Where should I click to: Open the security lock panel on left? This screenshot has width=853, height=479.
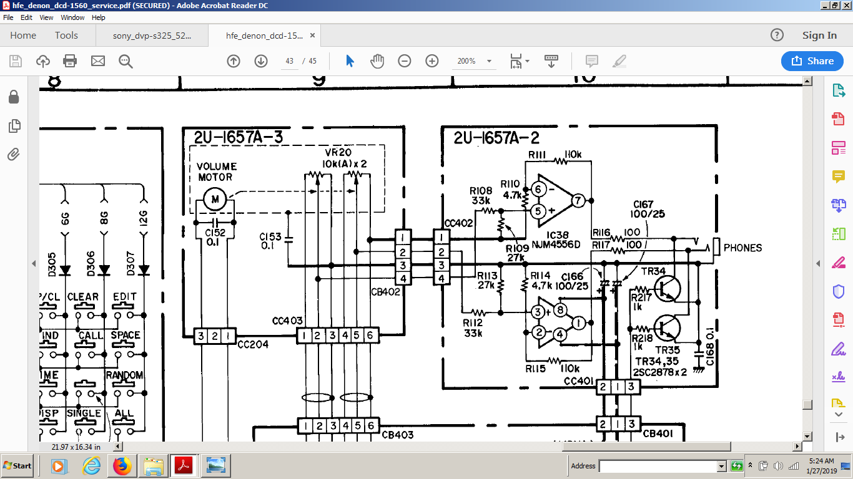[x=14, y=97]
